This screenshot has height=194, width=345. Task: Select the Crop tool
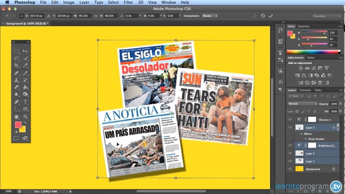[x=17, y=65]
